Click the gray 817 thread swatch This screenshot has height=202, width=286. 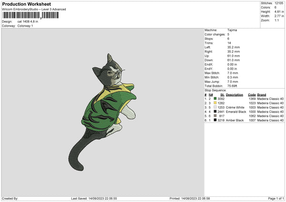(216, 116)
